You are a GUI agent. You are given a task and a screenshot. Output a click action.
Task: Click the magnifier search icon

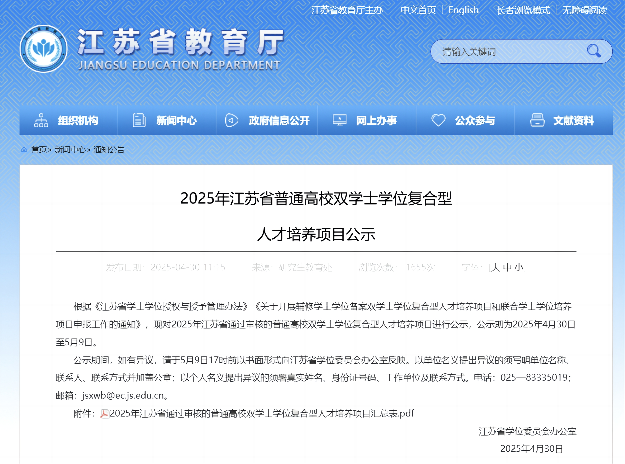pyautogui.click(x=594, y=51)
